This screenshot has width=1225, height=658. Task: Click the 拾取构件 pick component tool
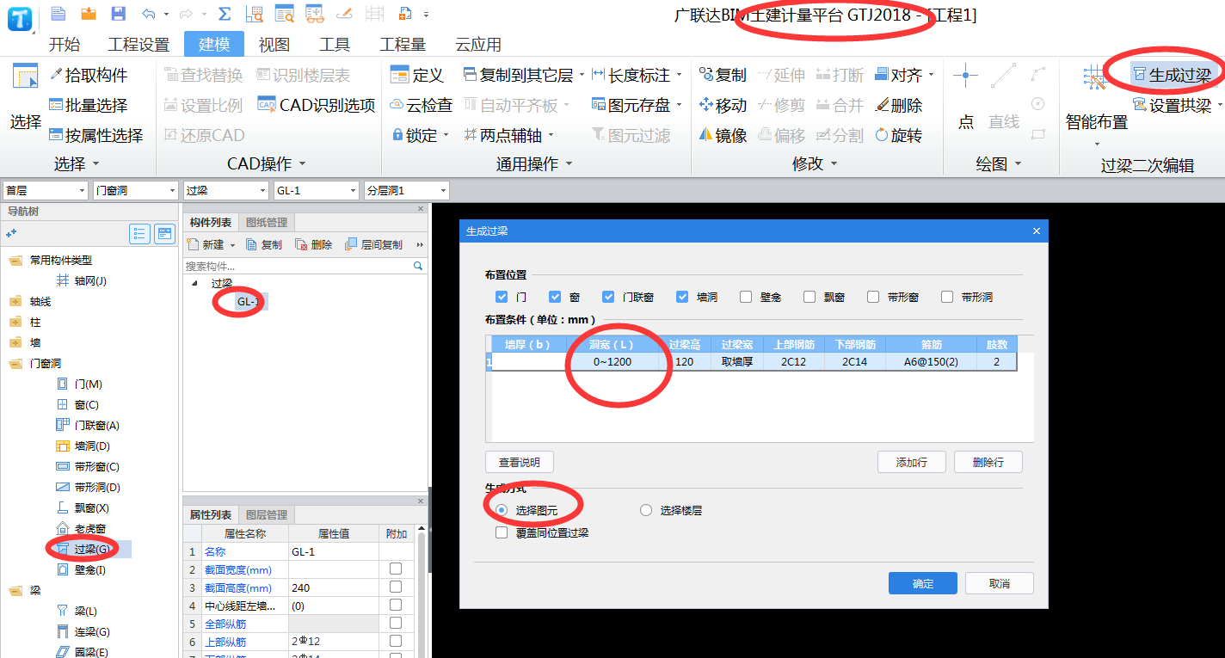[89, 75]
